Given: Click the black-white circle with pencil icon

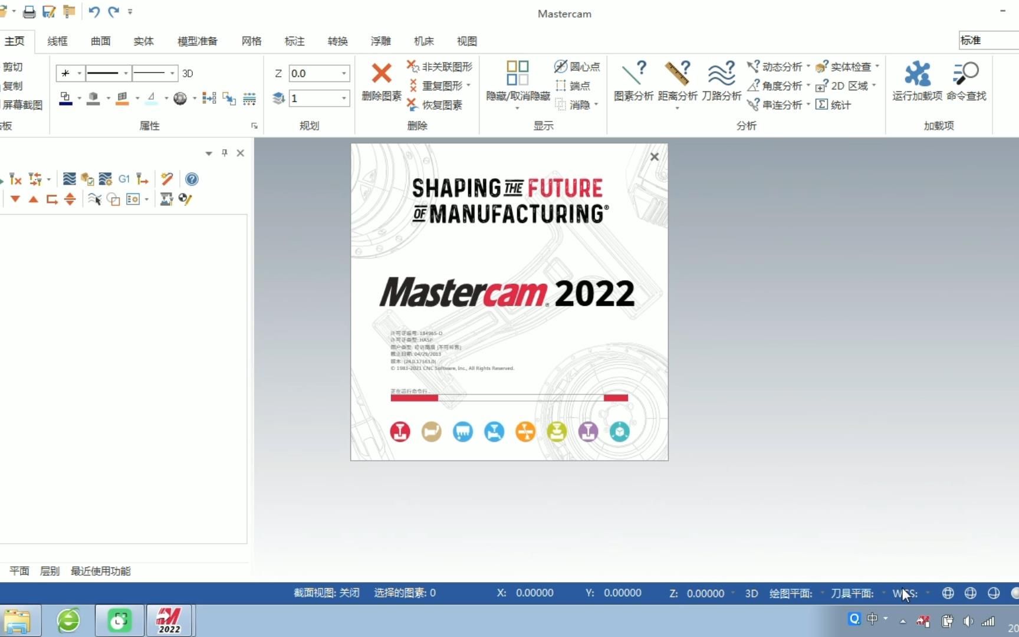Looking at the screenshot, I should (x=185, y=199).
